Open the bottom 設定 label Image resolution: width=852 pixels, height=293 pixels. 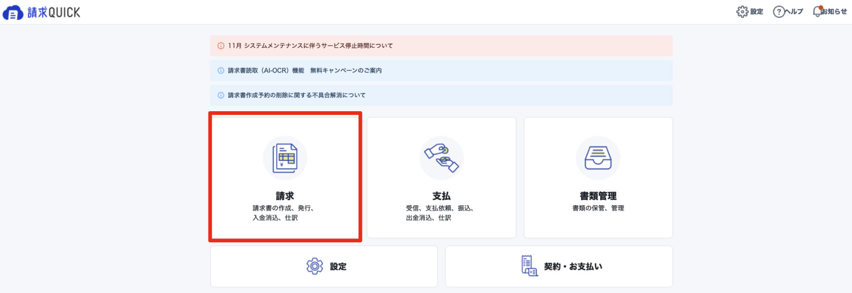click(x=338, y=267)
